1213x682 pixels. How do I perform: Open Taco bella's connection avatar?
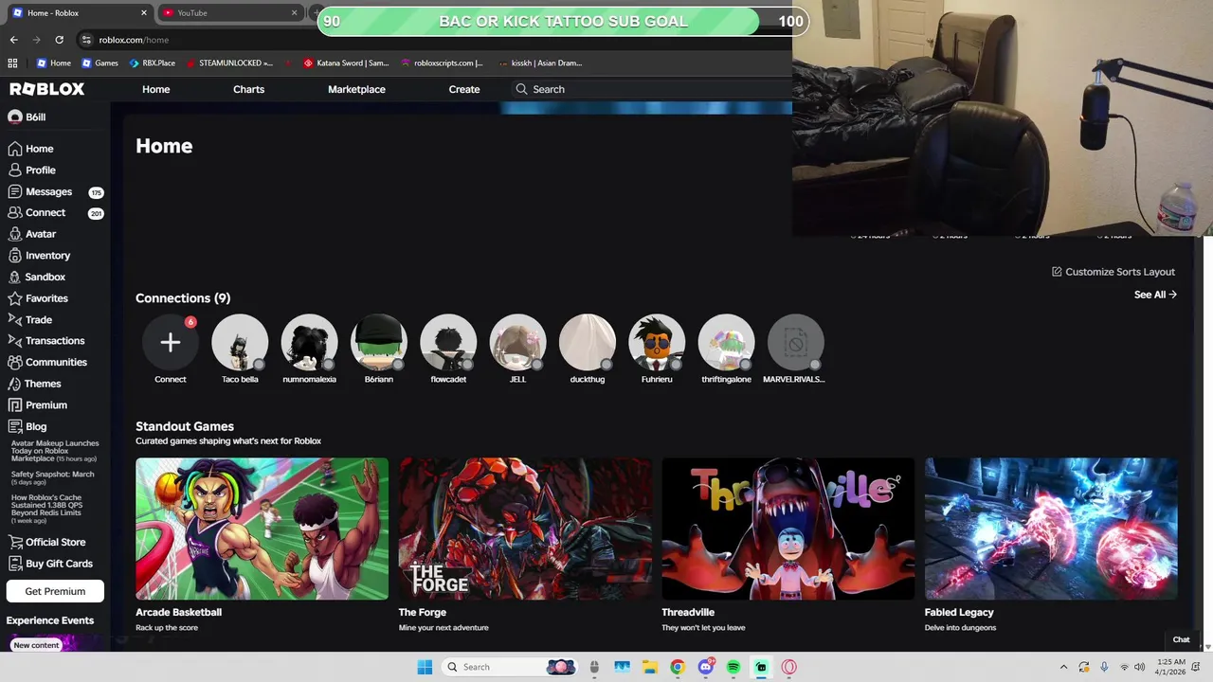[240, 342]
